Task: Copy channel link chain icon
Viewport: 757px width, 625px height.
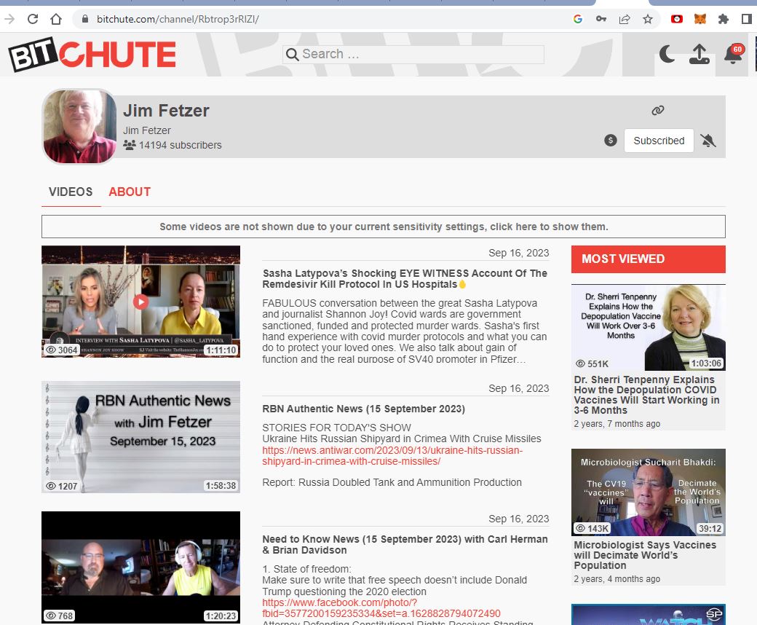Action: [x=657, y=111]
